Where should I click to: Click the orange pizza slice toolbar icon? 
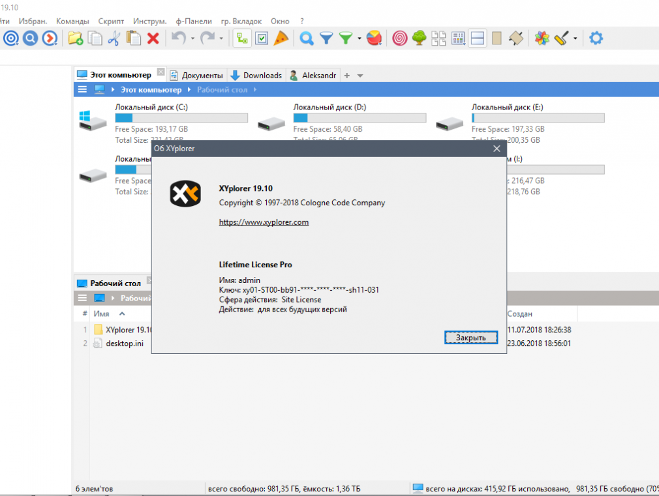[281, 38]
